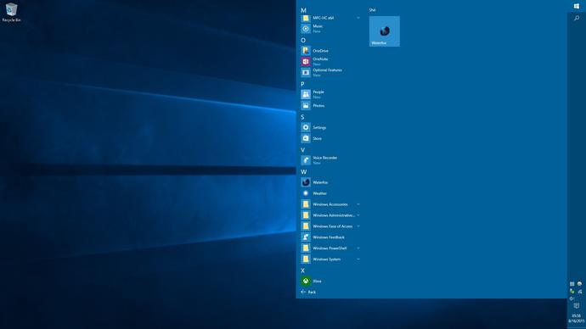Viewport: 586px width, 329px height.
Task: Expand the Windows Administrative folder
Action: [x=330, y=215]
